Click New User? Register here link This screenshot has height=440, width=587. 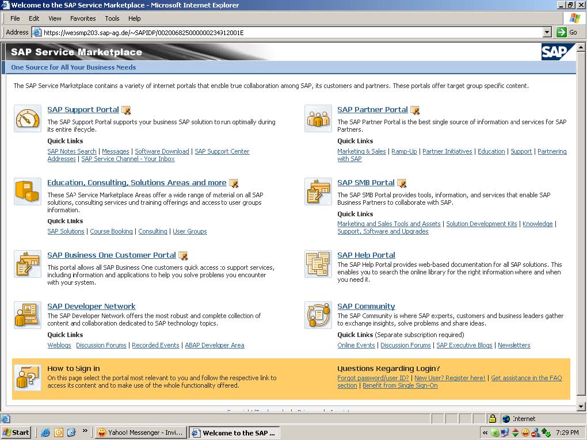449,378
